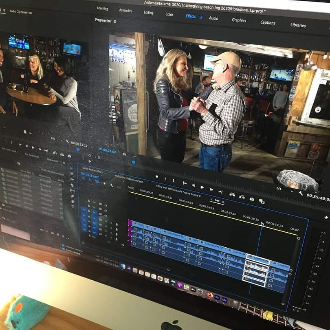Open Adobe Premiere Pro from the Dock
The width and height of the screenshot is (330, 330).
coord(217,297)
